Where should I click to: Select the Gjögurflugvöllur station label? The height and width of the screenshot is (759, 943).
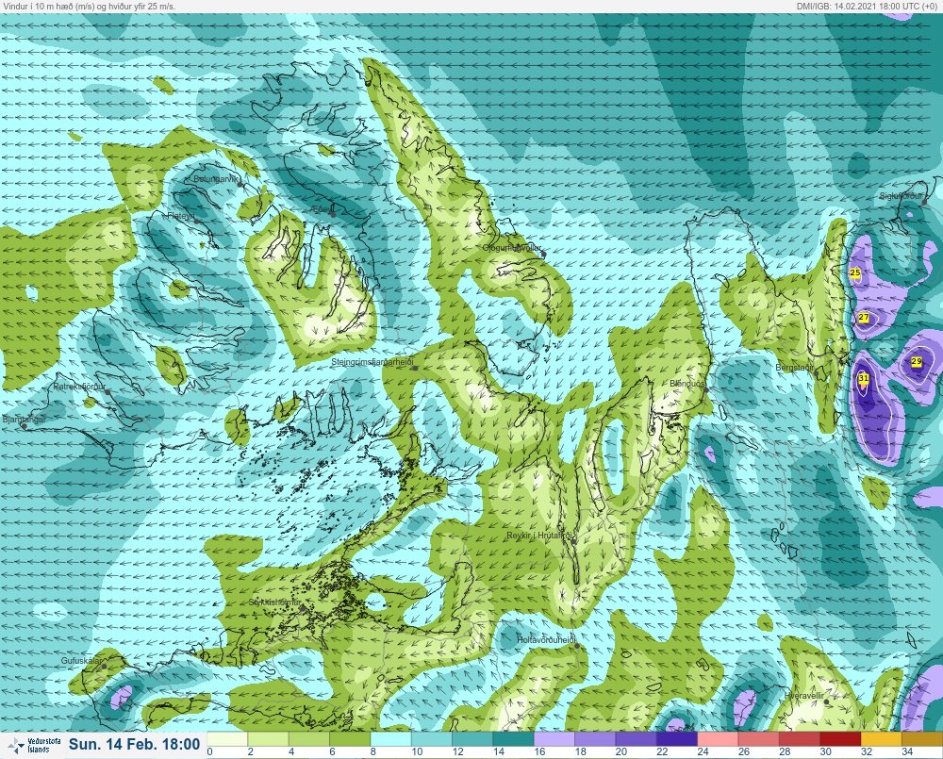512,248
